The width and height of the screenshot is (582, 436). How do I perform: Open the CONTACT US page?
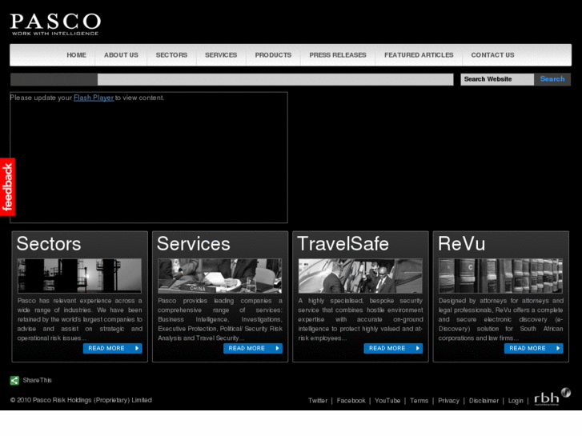[492, 55]
